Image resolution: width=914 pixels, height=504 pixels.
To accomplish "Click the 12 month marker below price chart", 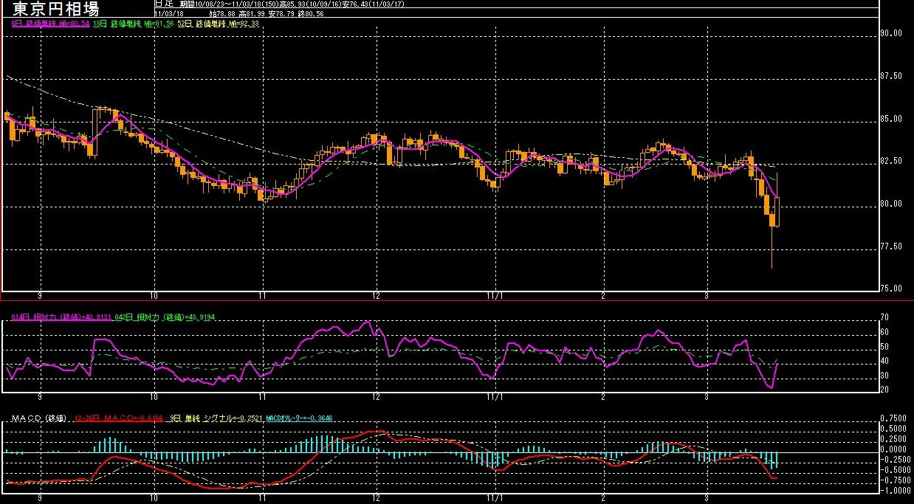I will (x=377, y=294).
